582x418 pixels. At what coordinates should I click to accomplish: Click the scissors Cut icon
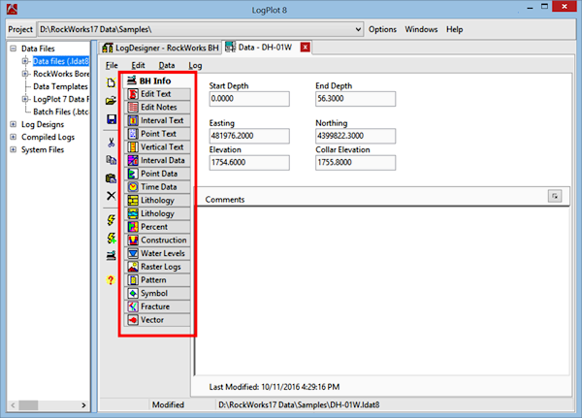coord(112,143)
